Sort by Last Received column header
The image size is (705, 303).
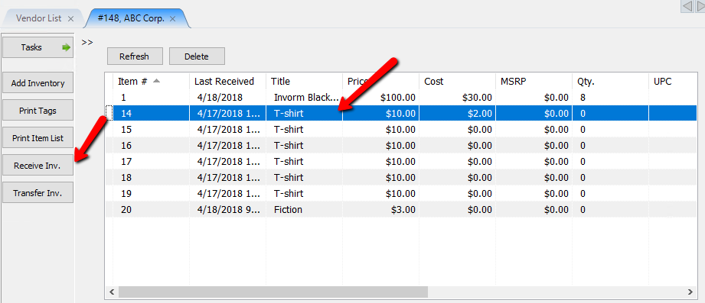(227, 82)
